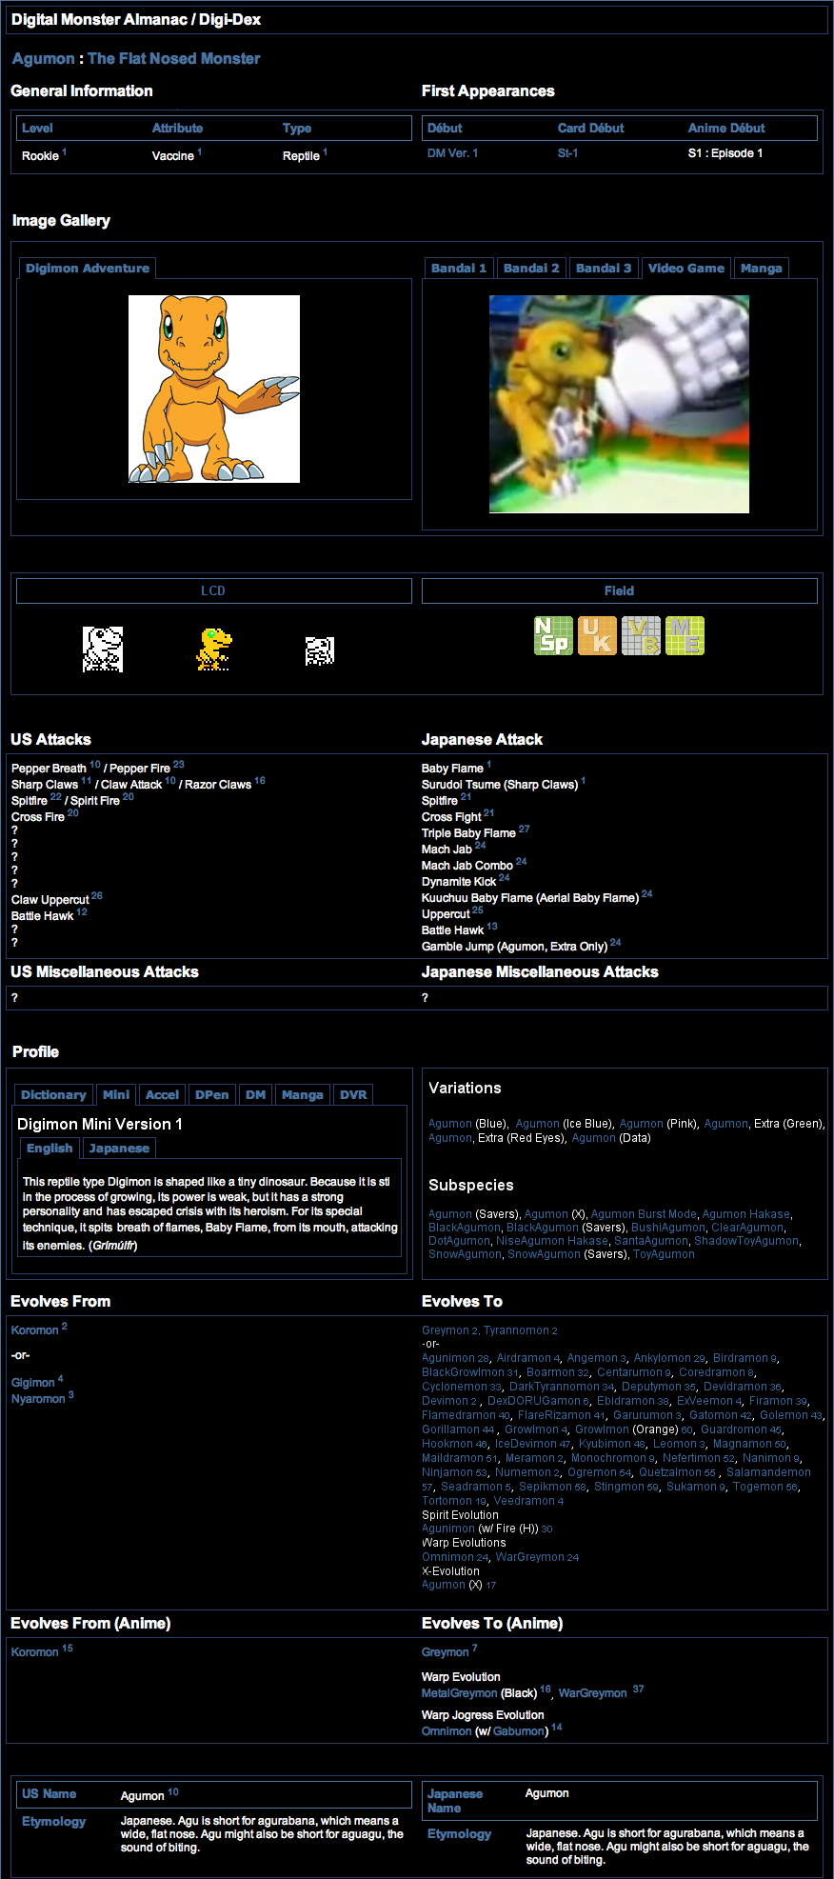This screenshot has width=834, height=1879.
Task: Open the Cyclonemon evolution link
Action: (454, 1387)
